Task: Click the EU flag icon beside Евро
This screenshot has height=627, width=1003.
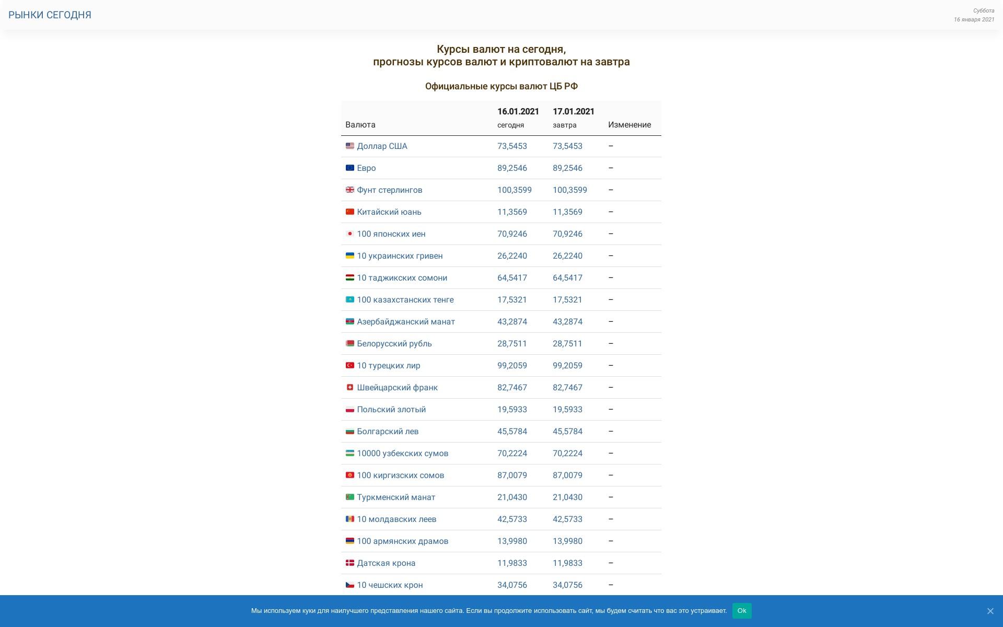Action: pos(350,168)
